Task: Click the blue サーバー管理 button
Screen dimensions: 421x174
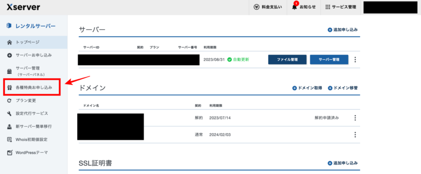Action: pos(329,60)
